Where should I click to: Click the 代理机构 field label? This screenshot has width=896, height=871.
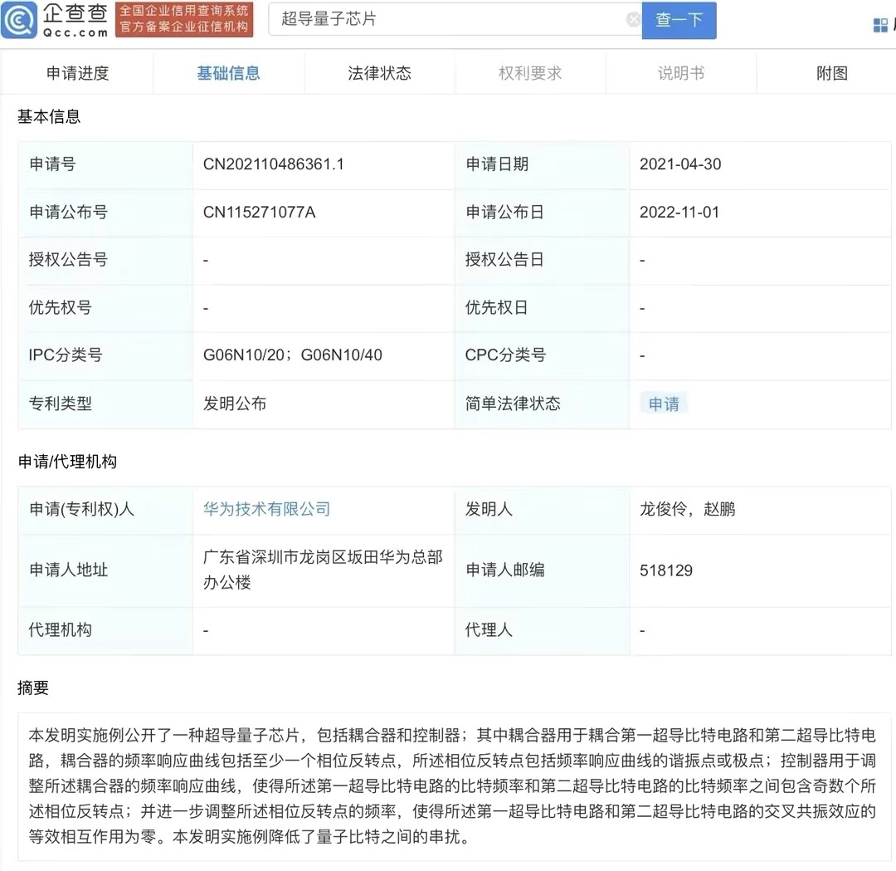(61, 629)
